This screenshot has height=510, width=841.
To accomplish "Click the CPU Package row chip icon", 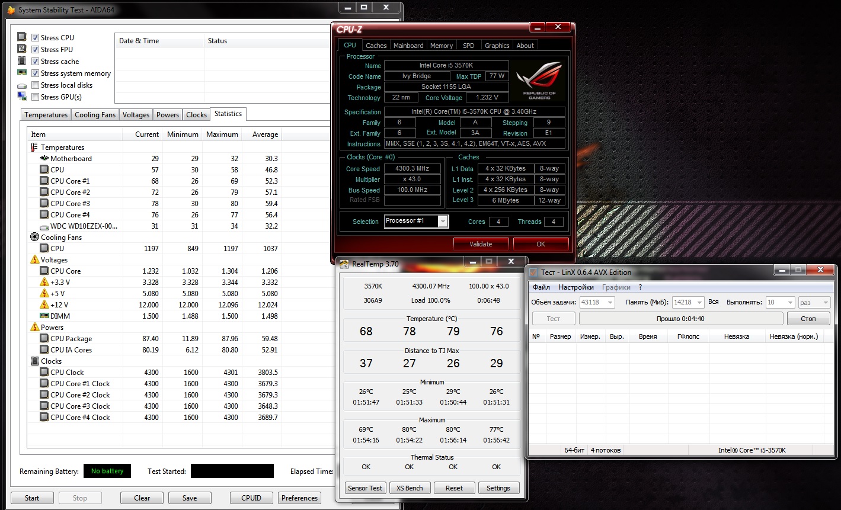I will click(44, 338).
